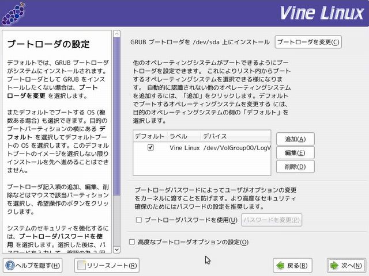The image size is (369, 276).
Task: Click the green back arrow 戻る
Action: click(280, 265)
